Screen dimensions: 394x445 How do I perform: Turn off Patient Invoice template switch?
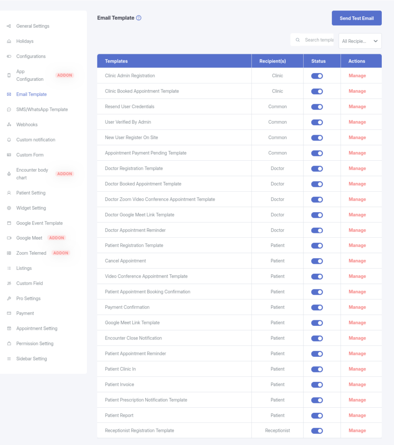(317, 385)
